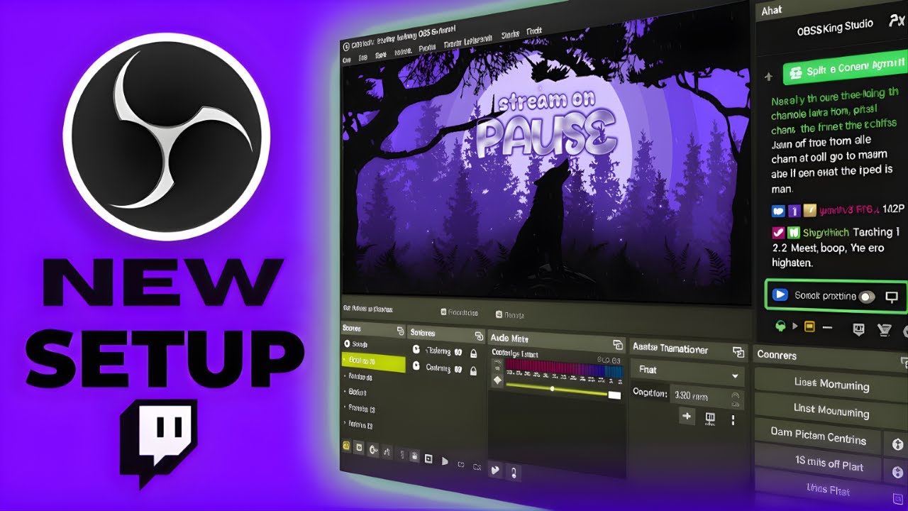Click the exclamation icon below the audio mixer
908x511 pixels.
click(514, 472)
